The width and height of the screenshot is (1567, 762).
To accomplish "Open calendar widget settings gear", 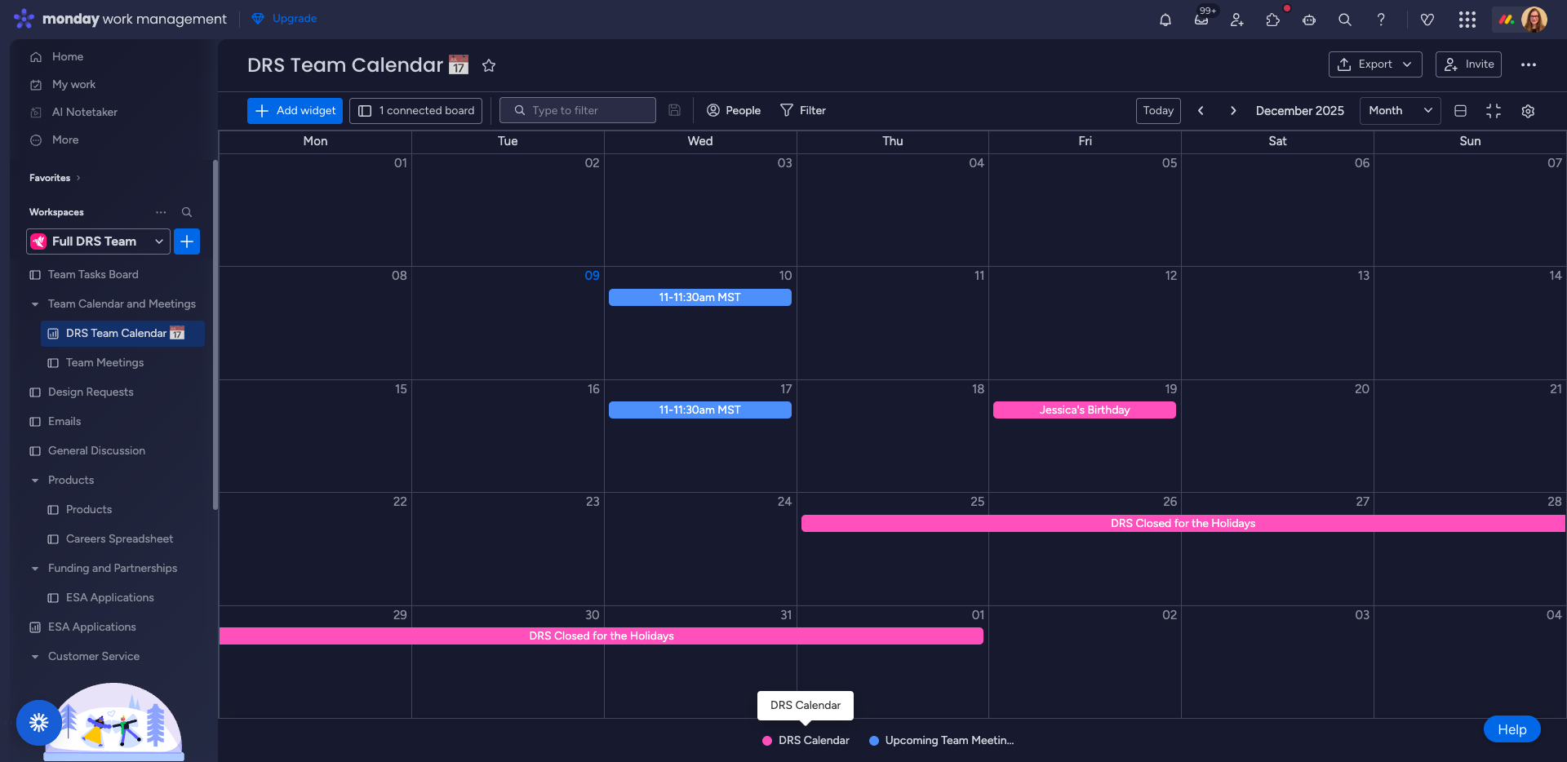I will coord(1529,110).
